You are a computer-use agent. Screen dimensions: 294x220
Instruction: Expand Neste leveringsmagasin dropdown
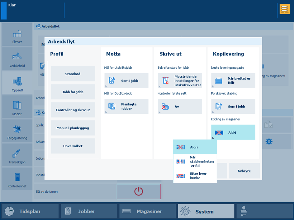click(x=233, y=80)
